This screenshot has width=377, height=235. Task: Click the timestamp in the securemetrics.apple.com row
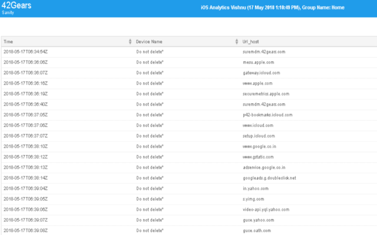point(25,94)
